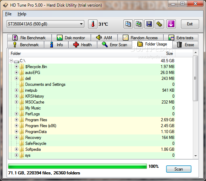Switch to the AAM tab
The width and height of the screenshot is (206, 181).
104,38
